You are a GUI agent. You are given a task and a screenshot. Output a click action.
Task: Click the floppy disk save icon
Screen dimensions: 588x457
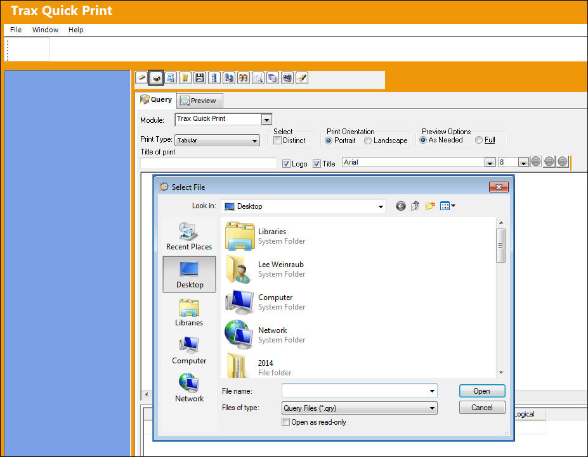pos(200,78)
